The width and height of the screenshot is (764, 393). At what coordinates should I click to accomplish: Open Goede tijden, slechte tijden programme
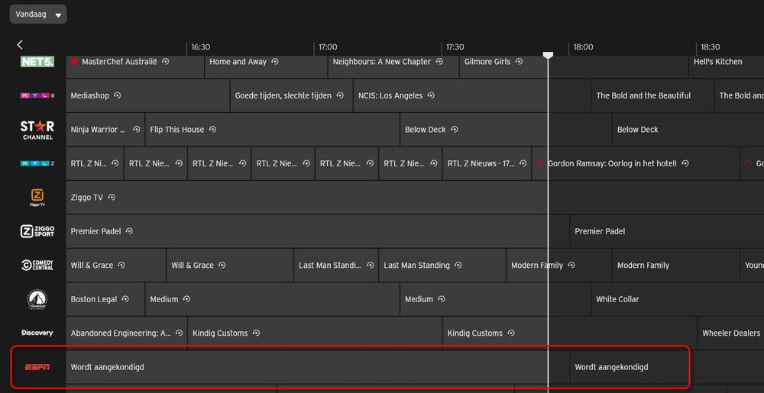click(x=291, y=96)
